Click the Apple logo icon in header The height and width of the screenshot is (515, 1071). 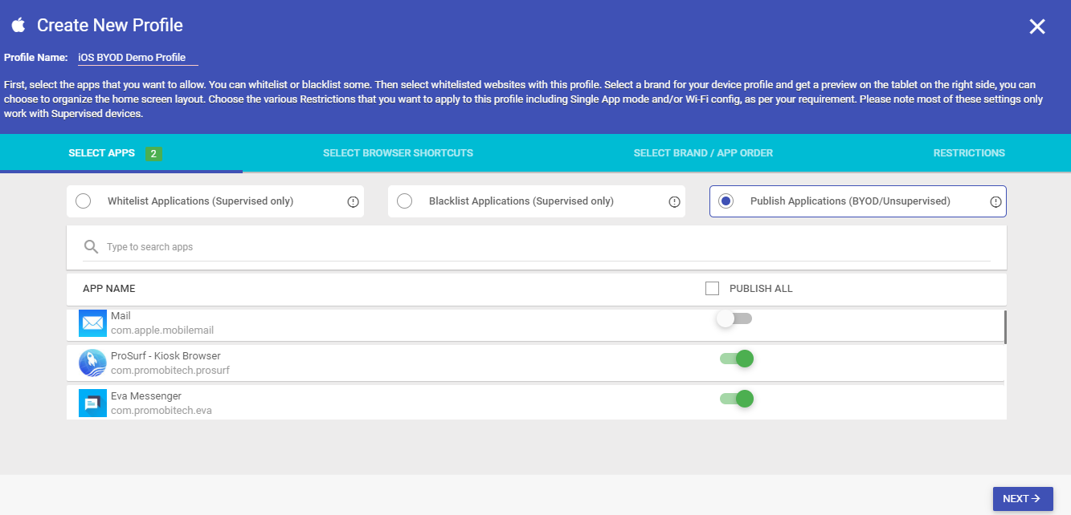pos(18,25)
